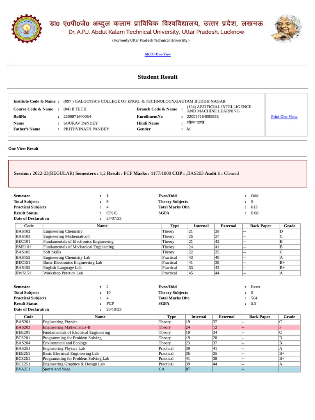The image size is (315, 420).
Task: Select the highlighted BAS203 failed subject row
Action: 157,327
